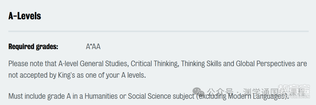Click the phrase 'Must include grade A'

tap(39, 96)
